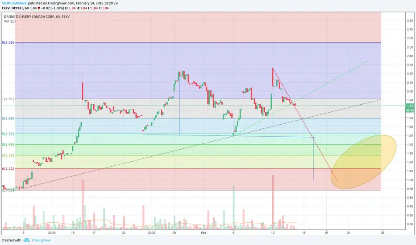
Task: Click the 1.20 price axis label
Action: (410, 162)
